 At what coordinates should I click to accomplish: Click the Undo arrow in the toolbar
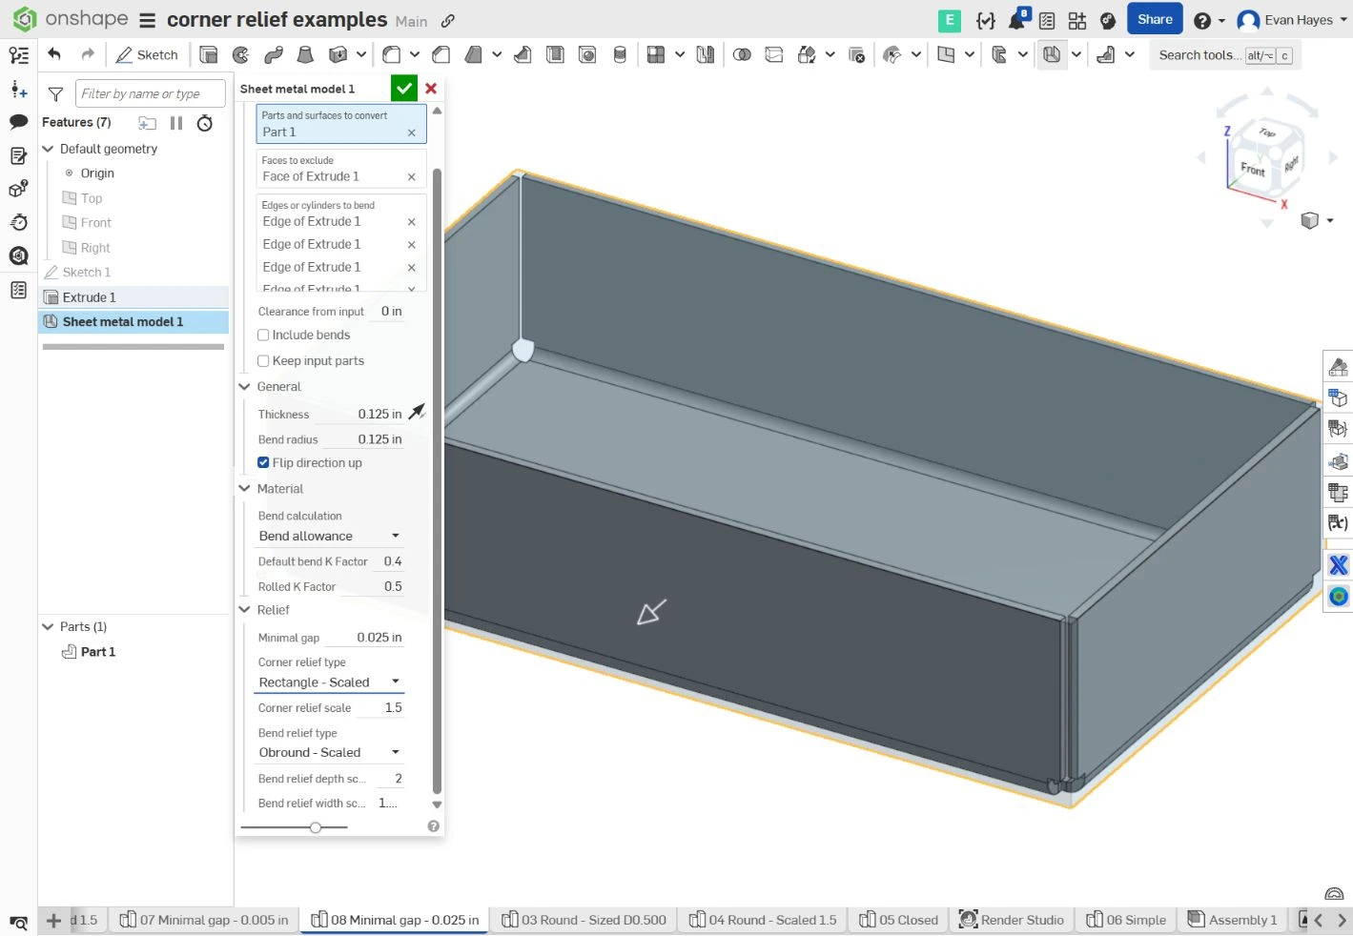[x=54, y=54]
